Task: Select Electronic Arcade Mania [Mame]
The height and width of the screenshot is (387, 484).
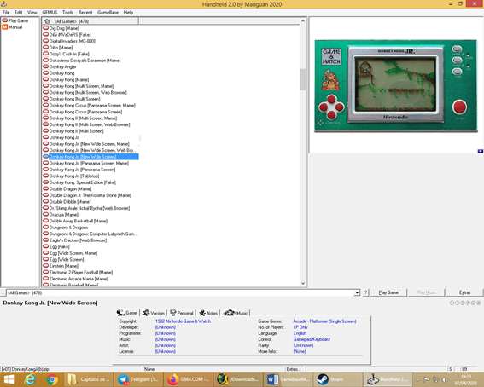Action: coord(79,279)
